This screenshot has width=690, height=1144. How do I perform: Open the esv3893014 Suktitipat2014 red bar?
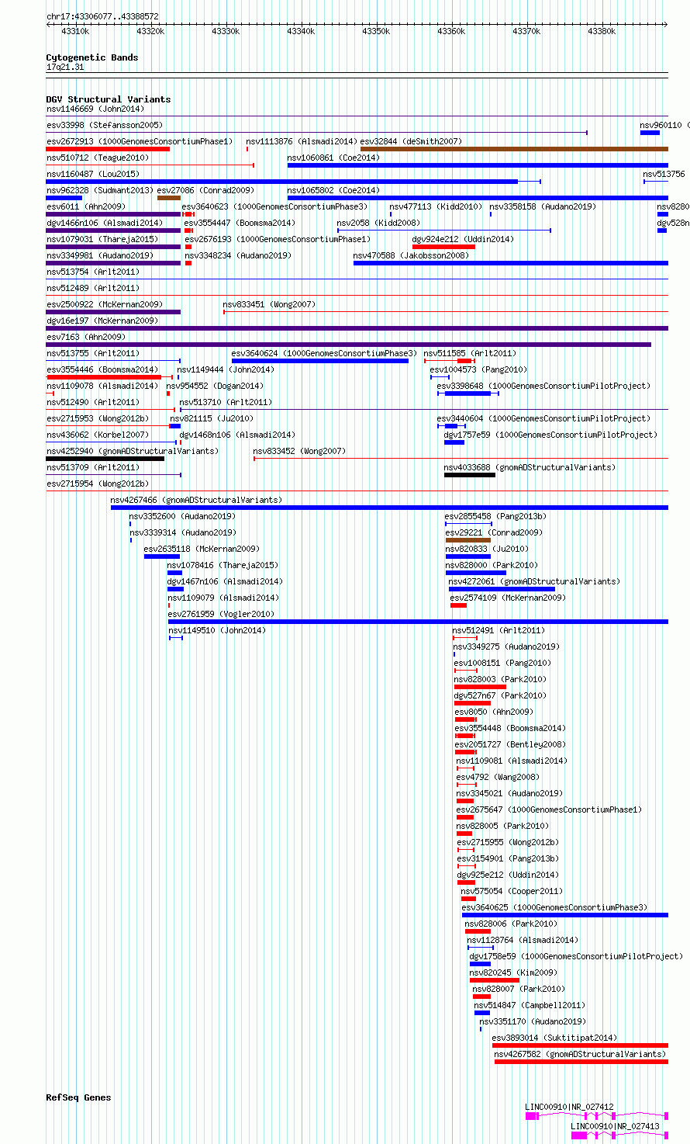coord(580,1045)
